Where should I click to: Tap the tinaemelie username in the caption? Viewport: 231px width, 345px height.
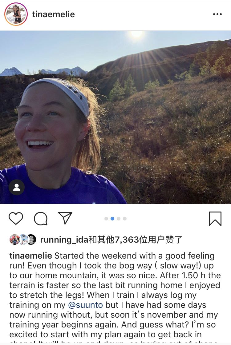30,256
